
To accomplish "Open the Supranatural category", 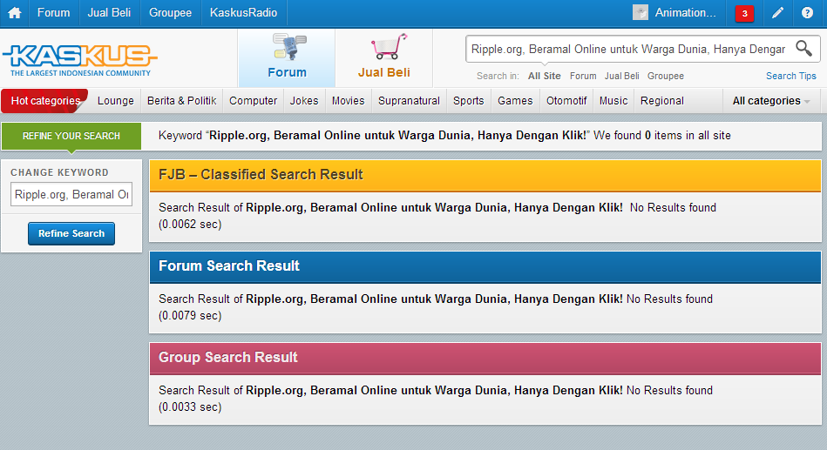I will tap(409, 101).
